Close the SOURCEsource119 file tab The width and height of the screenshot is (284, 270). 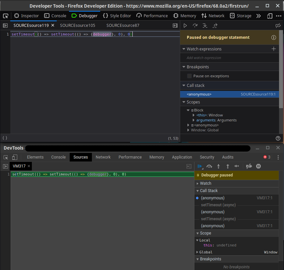(52, 26)
